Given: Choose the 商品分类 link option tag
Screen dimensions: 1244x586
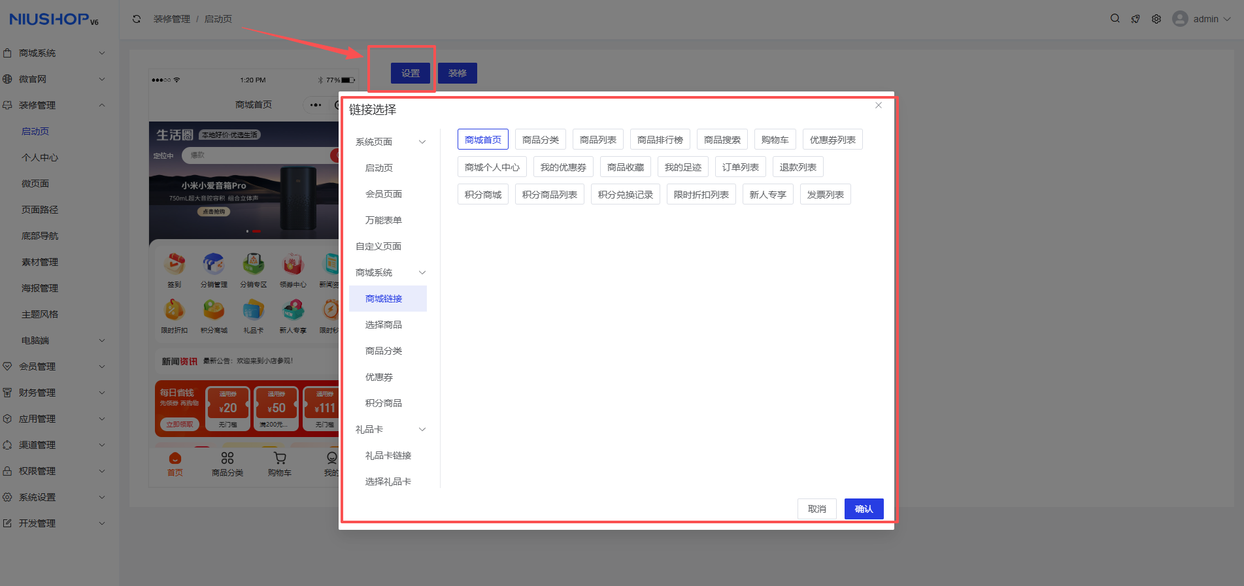Looking at the screenshot, I should click(540, 140).
